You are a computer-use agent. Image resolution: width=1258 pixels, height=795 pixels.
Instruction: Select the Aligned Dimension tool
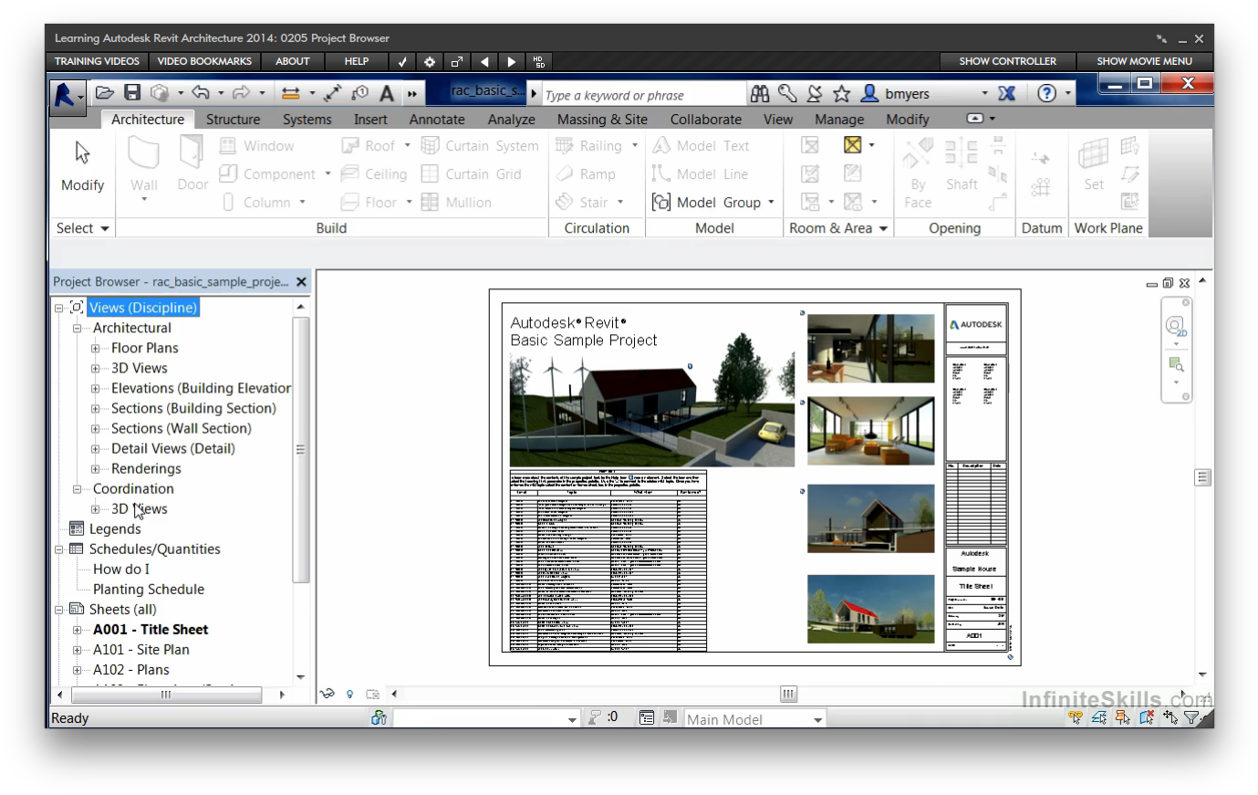click(x=332, y=93)
